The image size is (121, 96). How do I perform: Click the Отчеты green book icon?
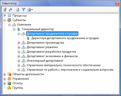[9, 83]
